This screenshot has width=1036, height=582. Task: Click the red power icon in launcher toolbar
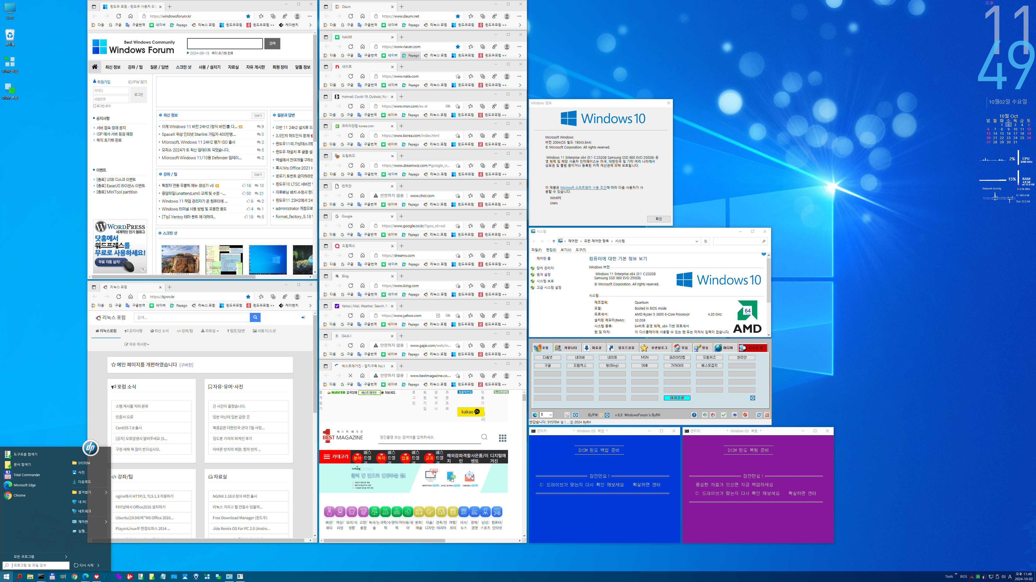(x=766, y=415)
